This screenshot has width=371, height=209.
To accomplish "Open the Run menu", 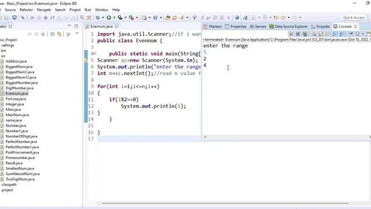I will (x=88, y=10).
